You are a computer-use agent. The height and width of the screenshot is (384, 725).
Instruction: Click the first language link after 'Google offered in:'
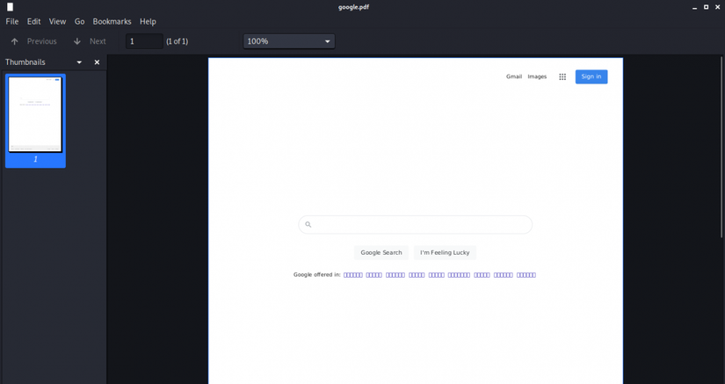352,275
